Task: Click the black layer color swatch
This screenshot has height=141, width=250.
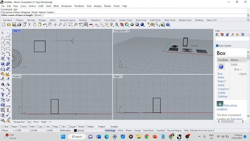Action: coord(75,130)
